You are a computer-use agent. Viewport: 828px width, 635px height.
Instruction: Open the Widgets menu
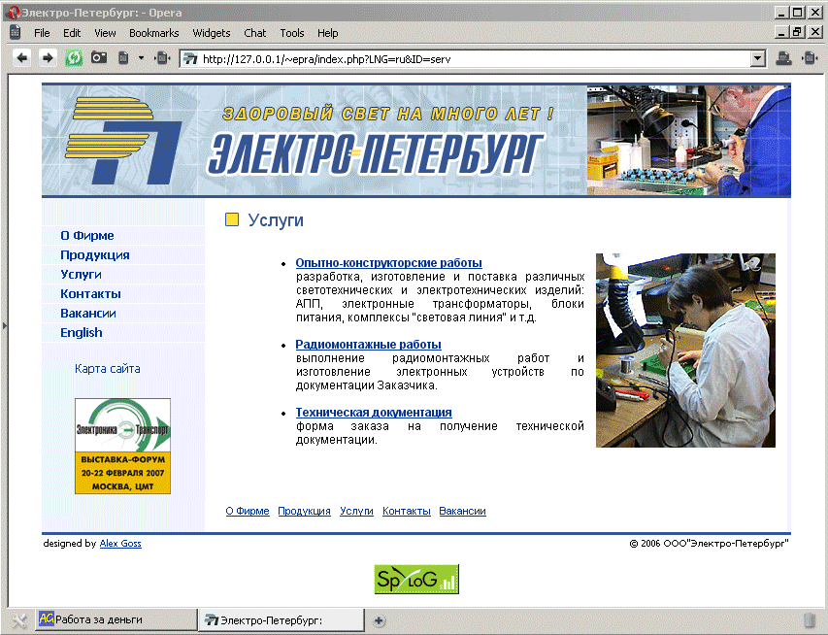point(212,33)
